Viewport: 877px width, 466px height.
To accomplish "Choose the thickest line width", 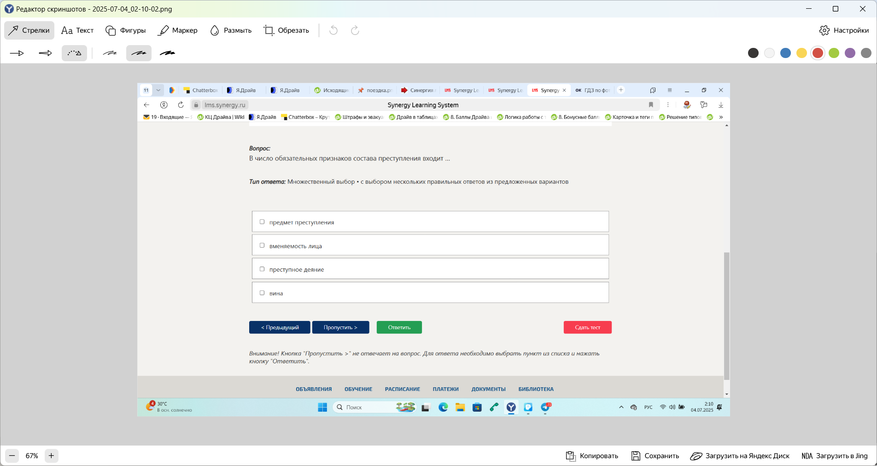I will (x=168, y=53).
